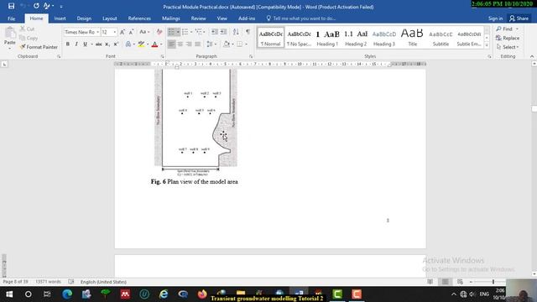Image resolution: width=537 pixels, height=302 pixels.
Task: Open Firefox from the taskbar
Action: click(202, 294)
